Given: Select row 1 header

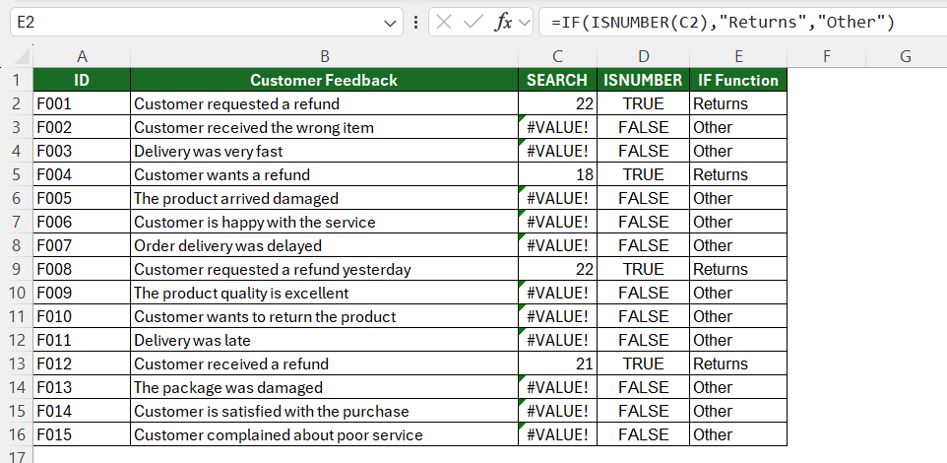Looking at the screenshot, I should point(17,80).
